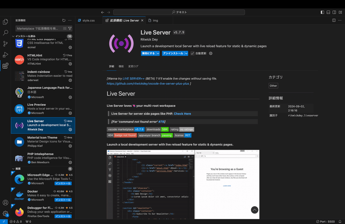This screenshot has width=345, height=224.
Task: Go forward with the navigation arrow
Action: point(108,12)
